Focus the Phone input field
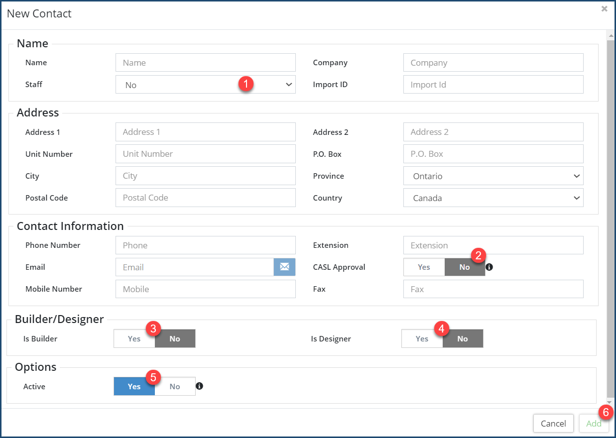The width and height of the screenshot is (616, 438). 206,245
